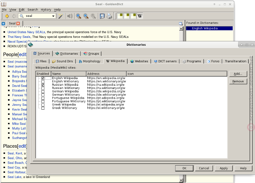Click the tab list icon at the tab bar's right end

[x=181, y=24]
